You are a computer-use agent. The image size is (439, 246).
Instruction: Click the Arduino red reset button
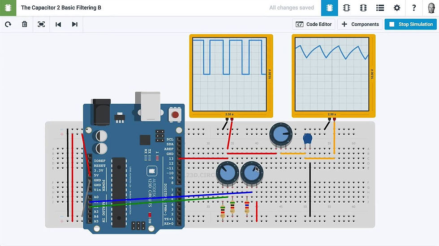point(175,115)
